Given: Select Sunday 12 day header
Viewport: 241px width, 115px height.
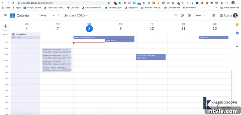Looking at the screenshot, I should (x=215, y=27).
